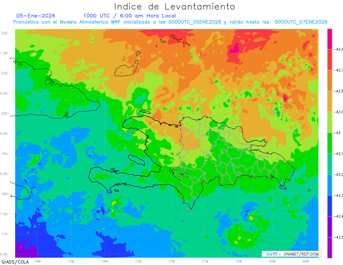The height and width of the screenshot is (265, 343).
Task: Click the colorbar value "-42.8"
Action: click(x=338, y=91)
